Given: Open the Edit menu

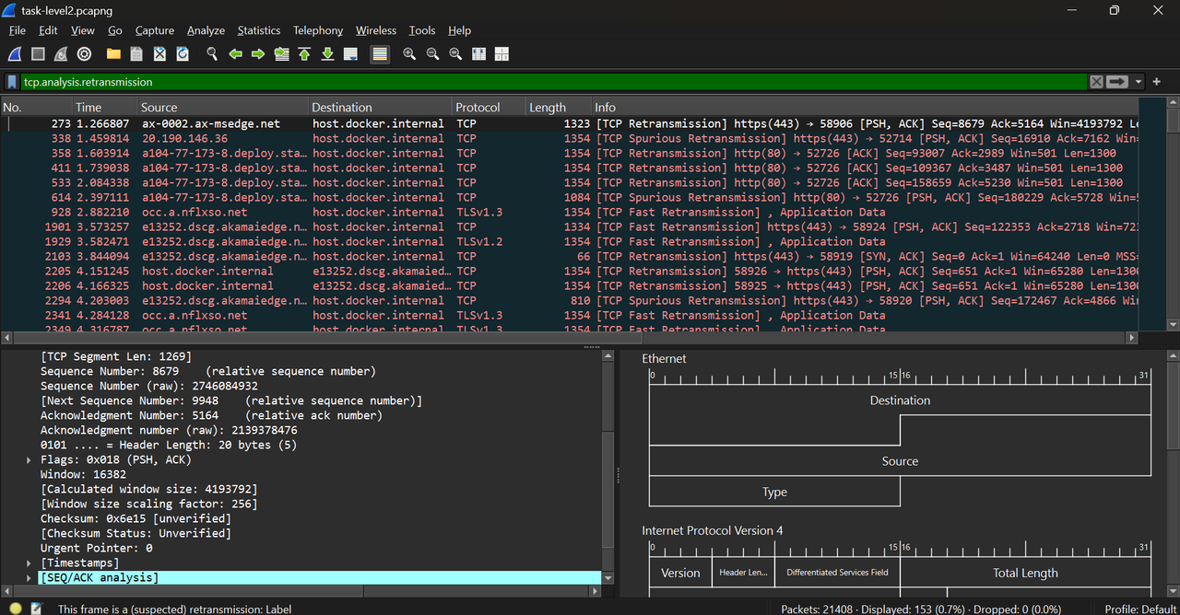Looking at the screenshot, I should click(48, 30).
